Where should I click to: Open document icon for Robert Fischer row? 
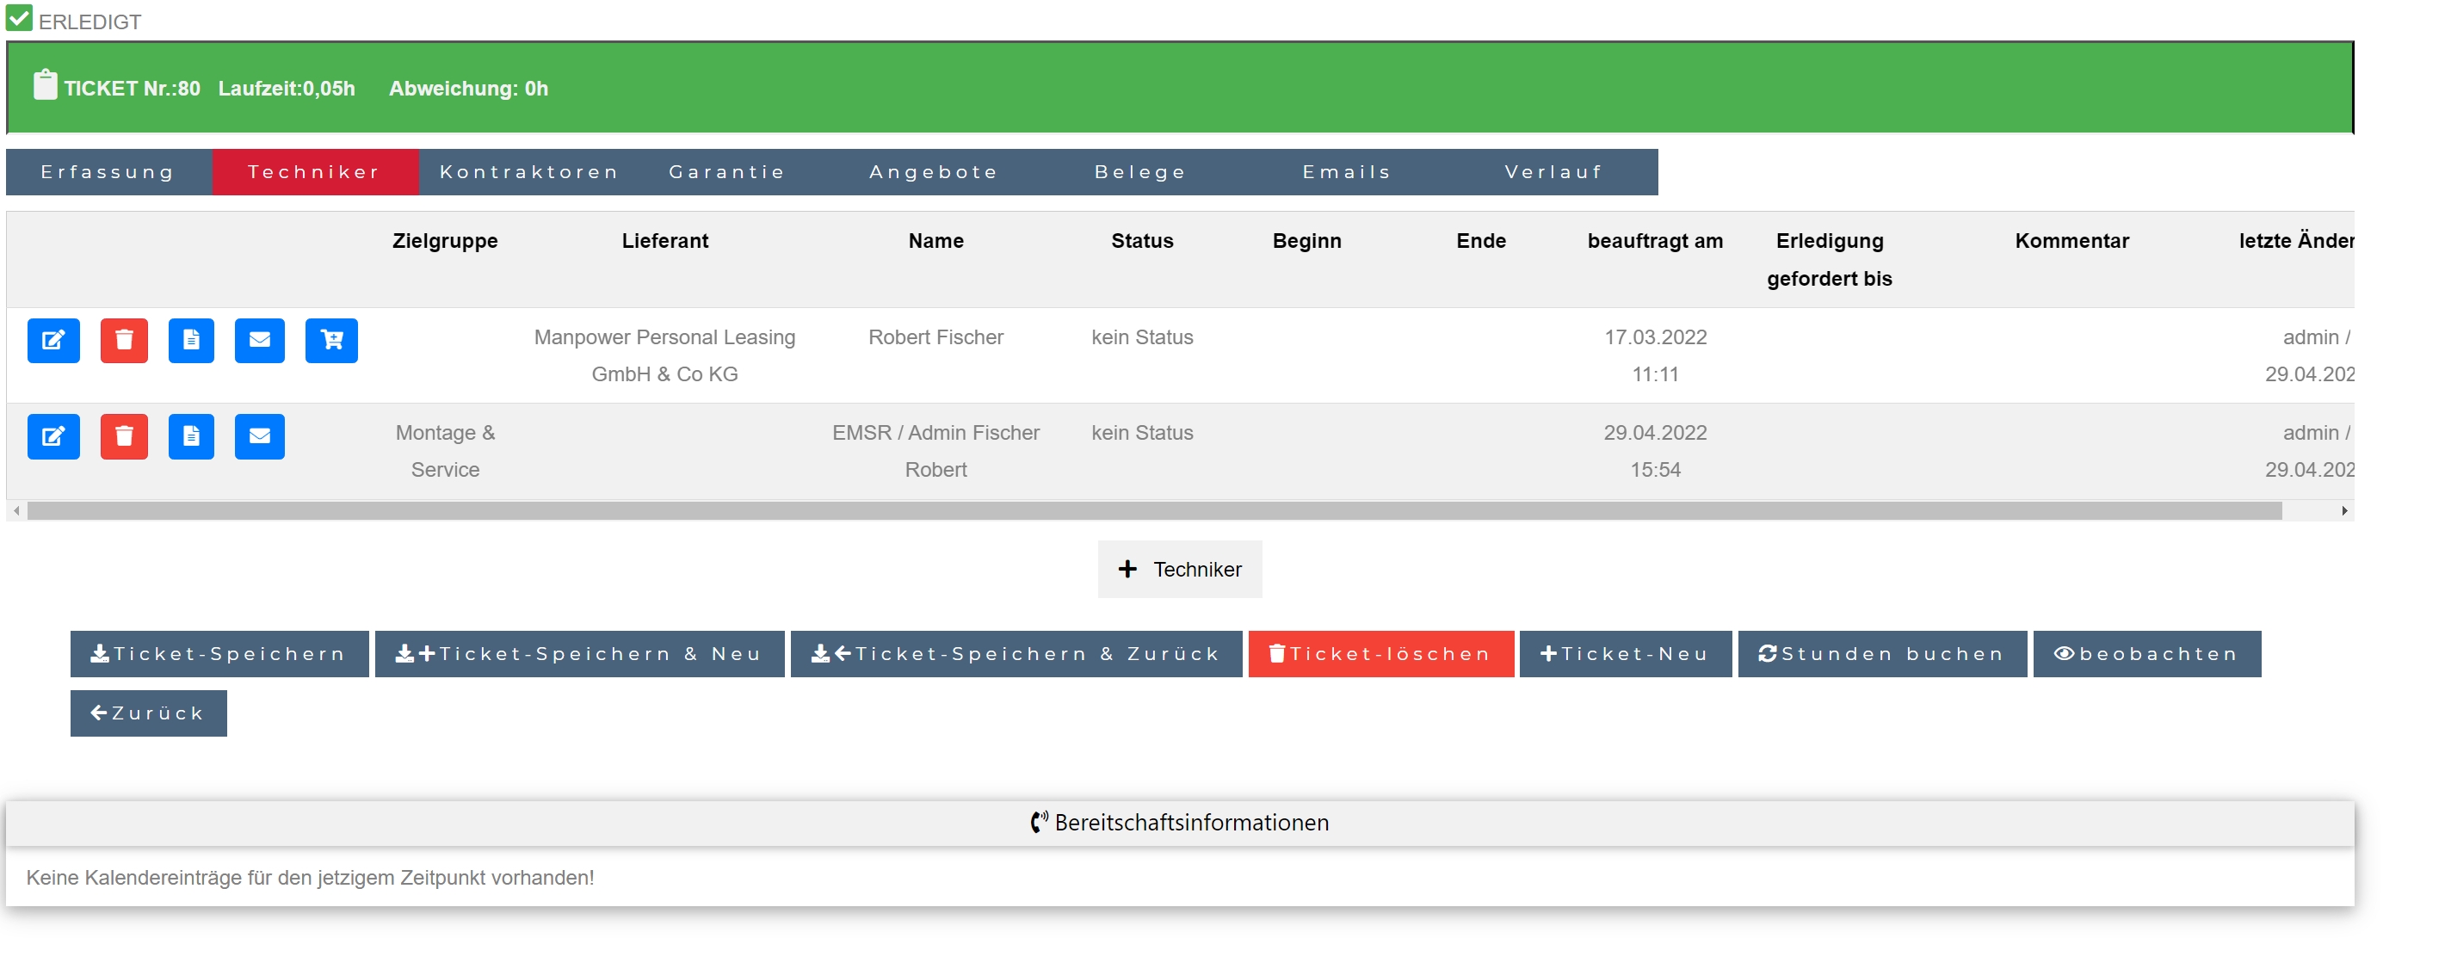pos(191,341)
